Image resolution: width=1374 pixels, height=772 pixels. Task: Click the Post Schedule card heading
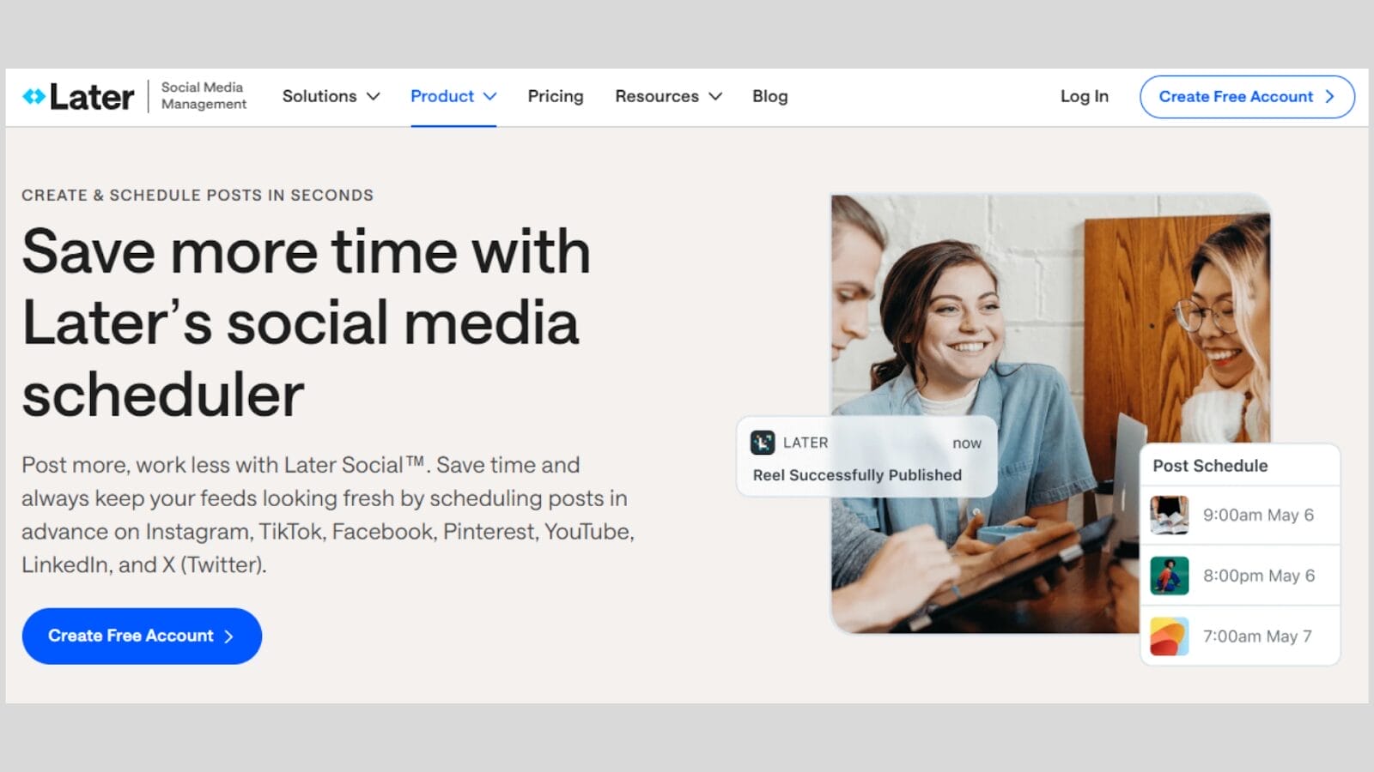[1210, 466]
